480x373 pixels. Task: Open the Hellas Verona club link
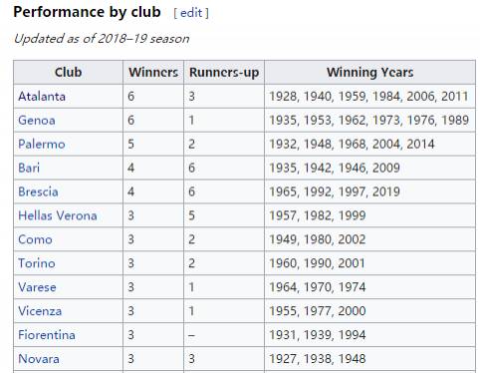click(58, 215)
